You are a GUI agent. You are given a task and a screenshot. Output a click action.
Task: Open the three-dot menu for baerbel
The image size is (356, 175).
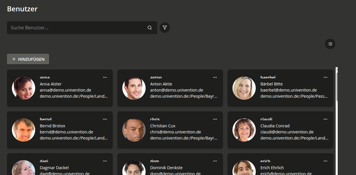point(325,77)
